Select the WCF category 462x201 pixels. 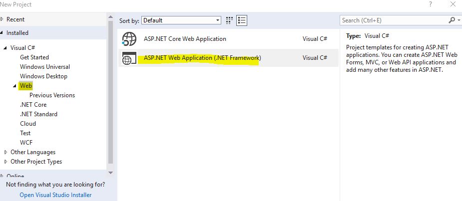coord(26,143)
